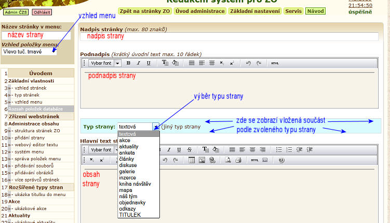Click the Odhlásit button
This screenshot has height=223, width=390.
tap(42, 11)
